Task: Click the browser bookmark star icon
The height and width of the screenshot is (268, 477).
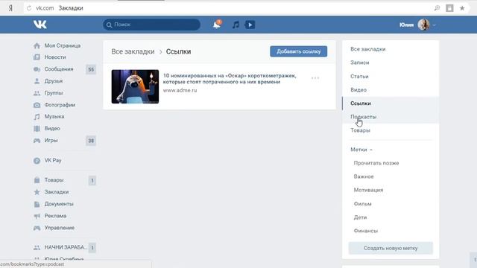Action: [462, 8]
